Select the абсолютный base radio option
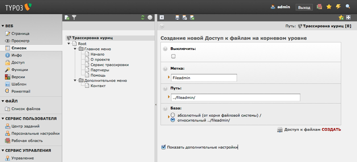This screenshot has height=162, width=357. tap(172, 115)
